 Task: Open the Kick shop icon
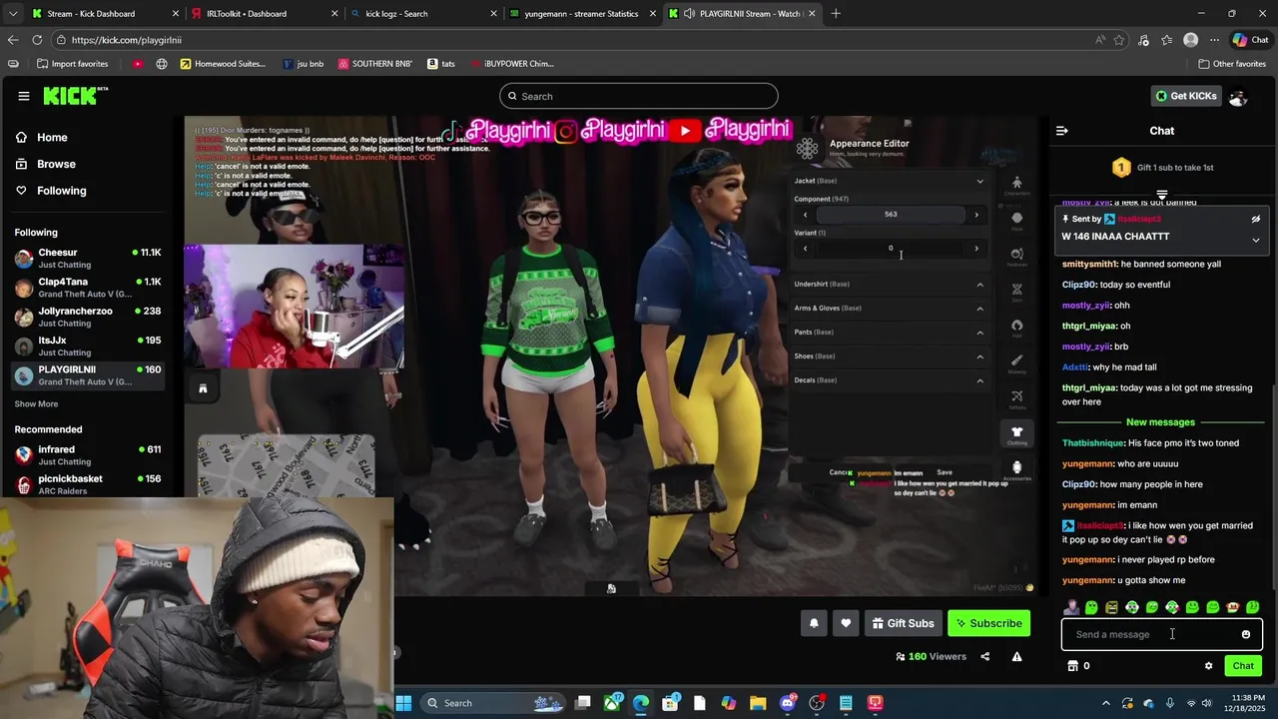(x=1073, y=666)
